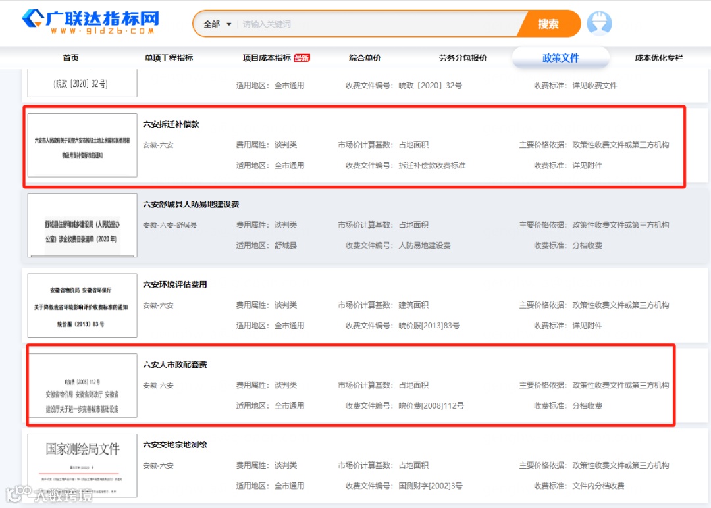Viewport: 711px width, 508px height.
Task: Click the file number 国测财字[2002]3号
Action: point(431,486)
